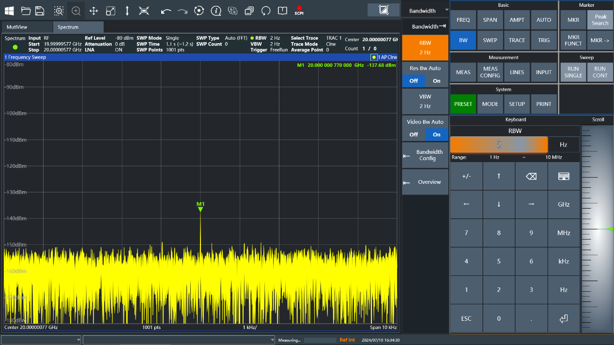
Task: Open the Windows start logo icon
Action: (x=9, y=11)
